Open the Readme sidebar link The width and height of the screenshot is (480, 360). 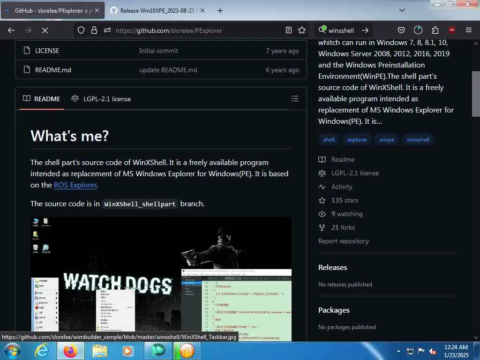coord(337,159)
